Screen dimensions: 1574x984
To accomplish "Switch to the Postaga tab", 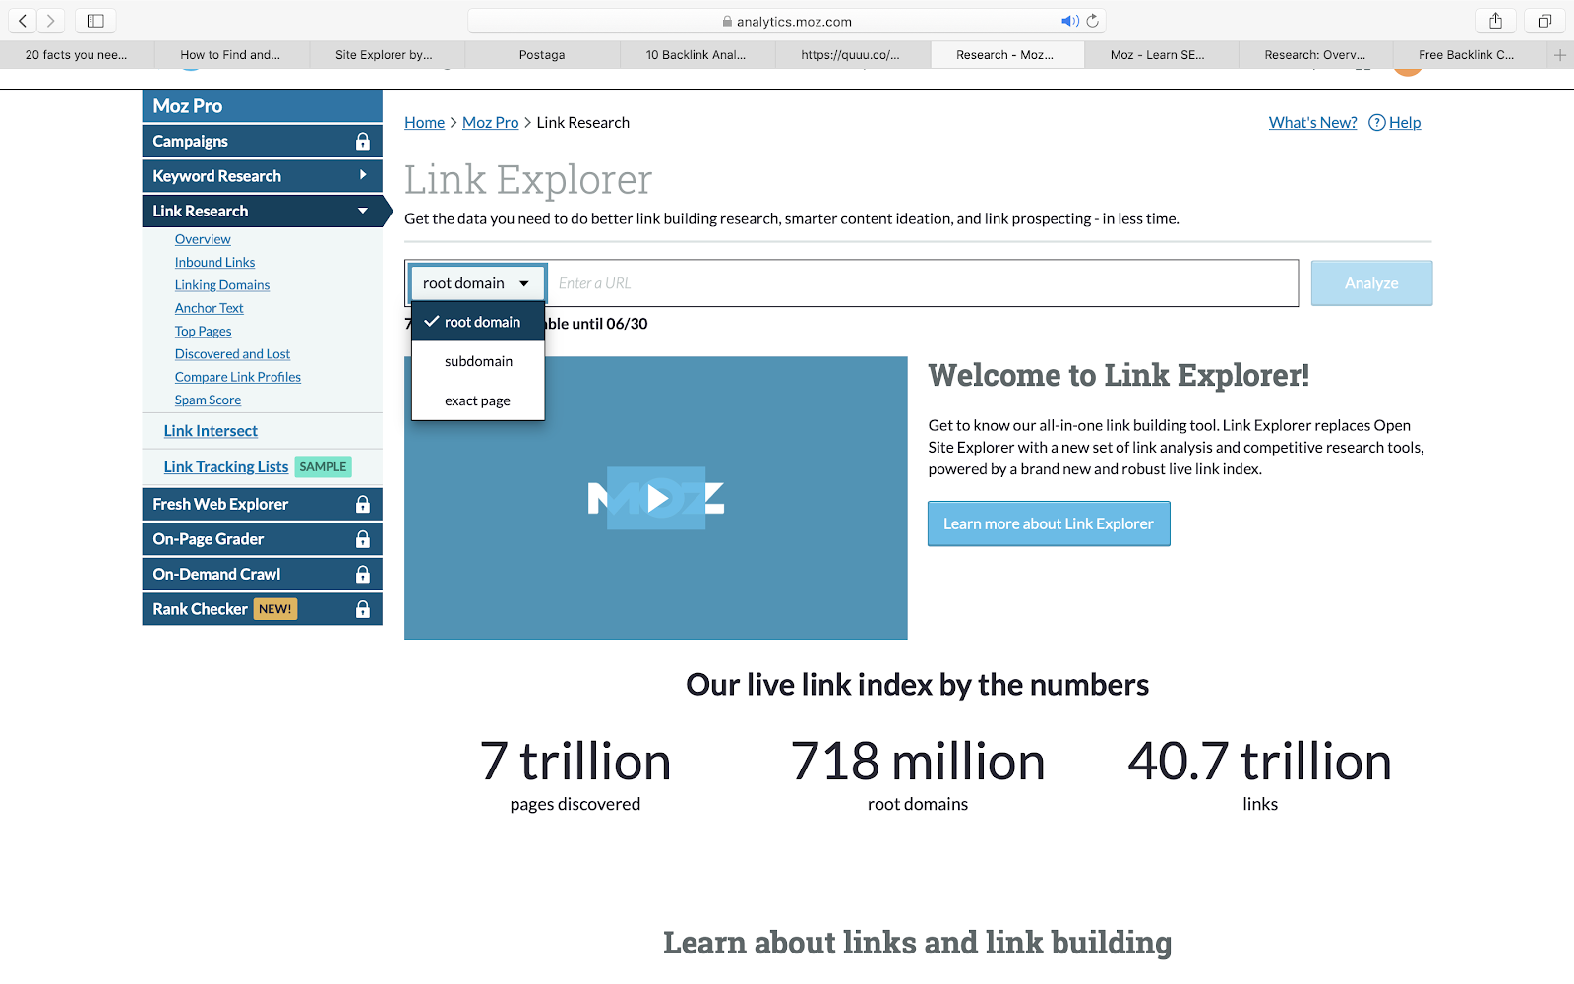I will click(x=542, y=55).
